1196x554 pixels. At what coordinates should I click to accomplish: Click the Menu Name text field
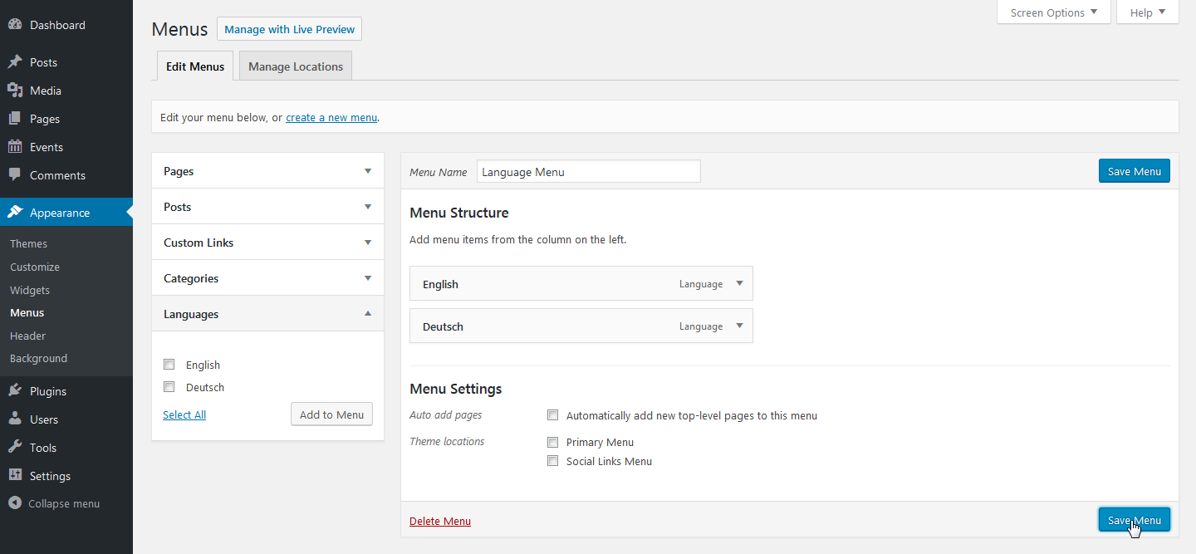pos(588,172)
